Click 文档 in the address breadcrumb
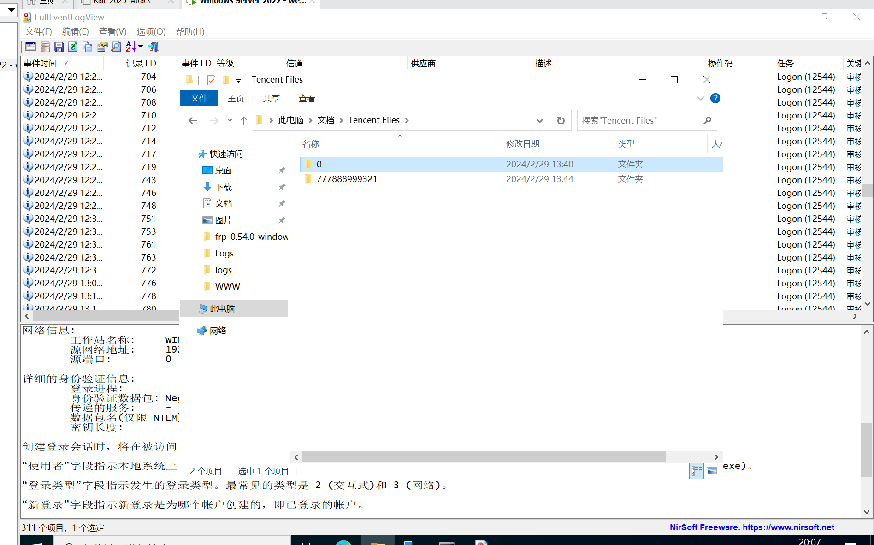874x545 pixels. click(x=326, y=120)
